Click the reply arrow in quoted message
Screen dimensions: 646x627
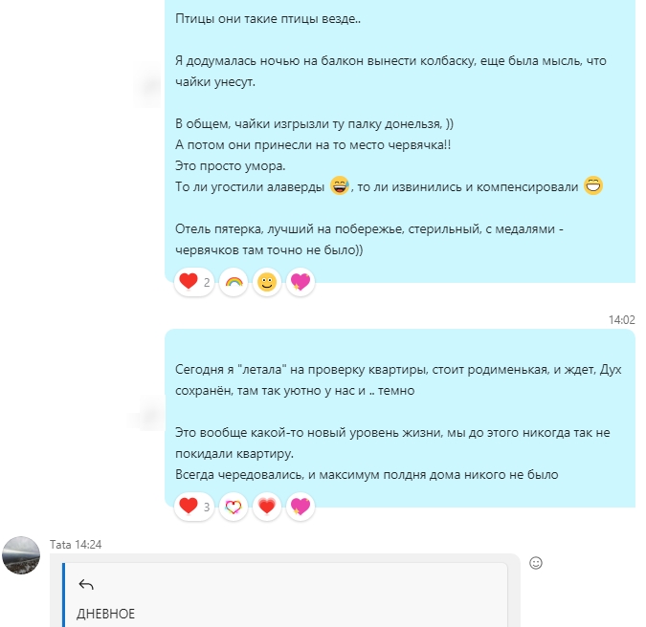[86, 584]
